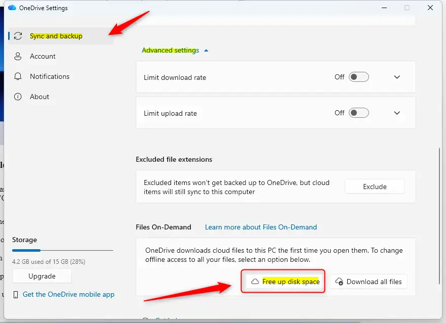
Task: Close the OneDrive Settings window
Action: (x=430, y=8)
